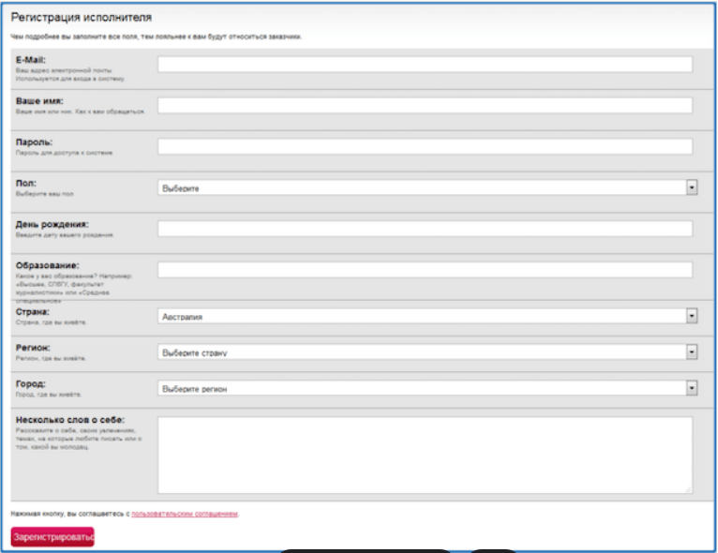Viewport: 718px width, 553px height.
Task: Click the Пароль password field
Action: pos(425,147)
